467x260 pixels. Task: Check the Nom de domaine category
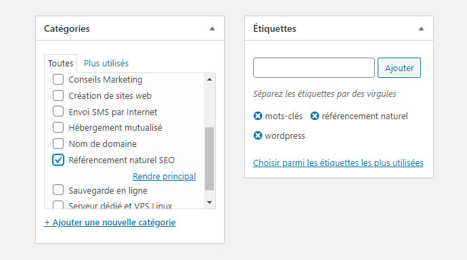point(58,144)
